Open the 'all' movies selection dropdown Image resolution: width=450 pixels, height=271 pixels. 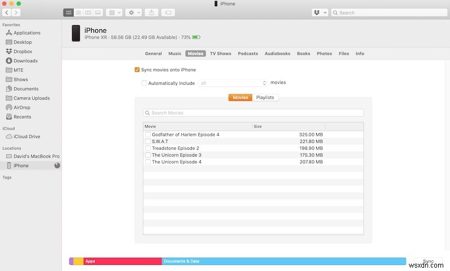(233, 83)
